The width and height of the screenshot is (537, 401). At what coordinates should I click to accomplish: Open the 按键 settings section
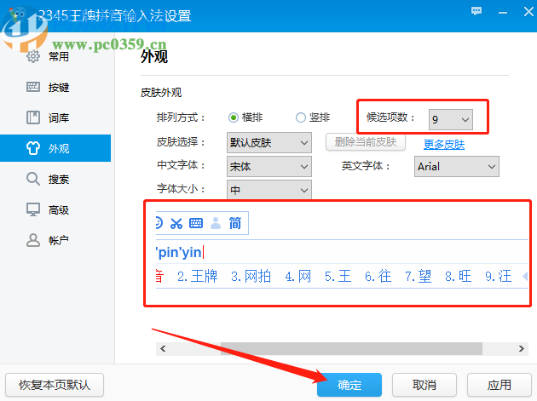(55, 87)
